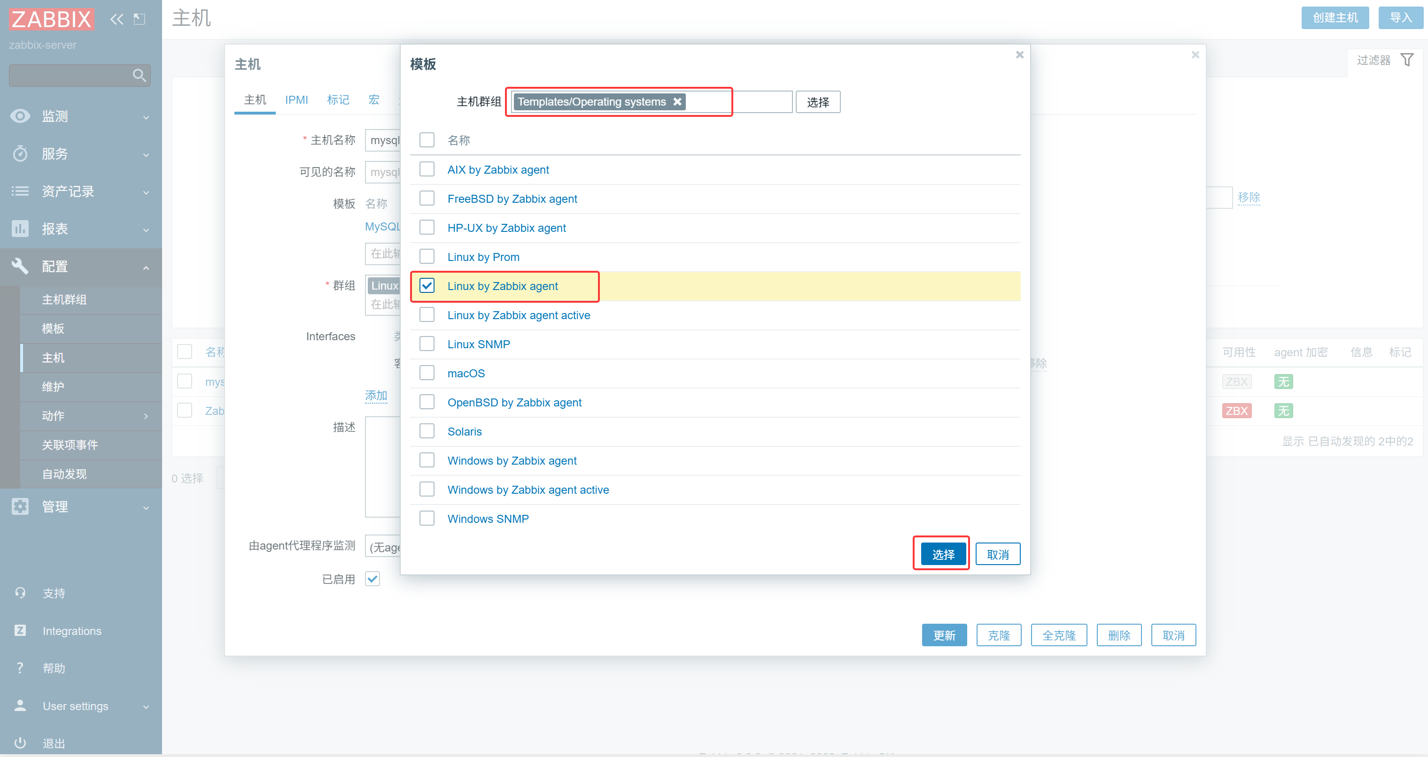Click 取消 in the template dialog
Viewport: 1428px width, 757px height.
coord(998,554)
